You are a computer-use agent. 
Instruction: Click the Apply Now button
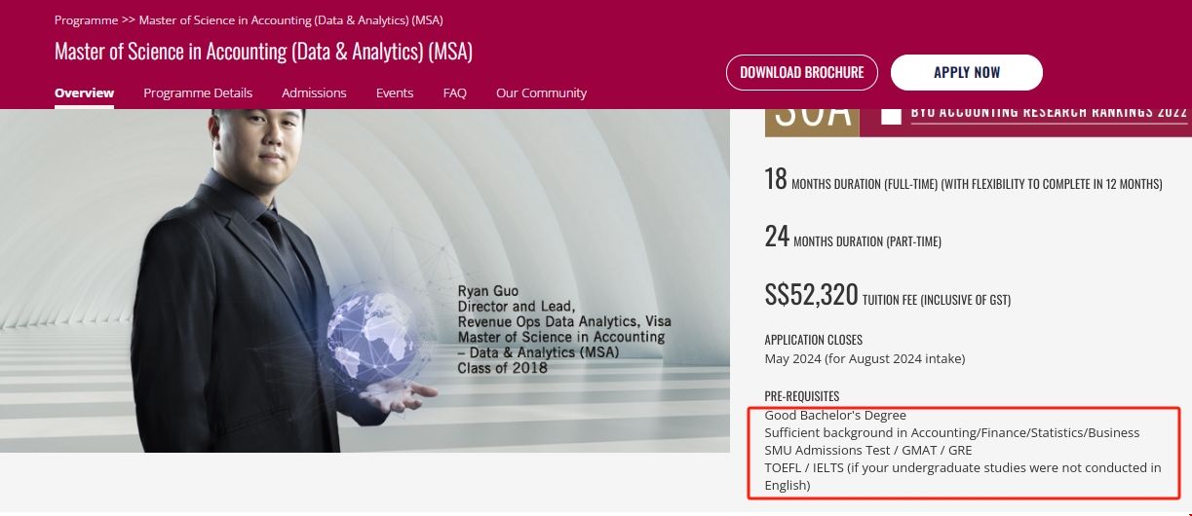click(966, 72)
